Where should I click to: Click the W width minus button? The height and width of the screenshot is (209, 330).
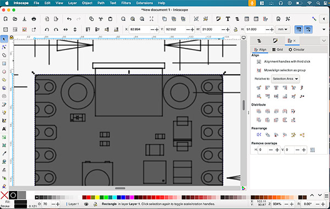point(223,30)
